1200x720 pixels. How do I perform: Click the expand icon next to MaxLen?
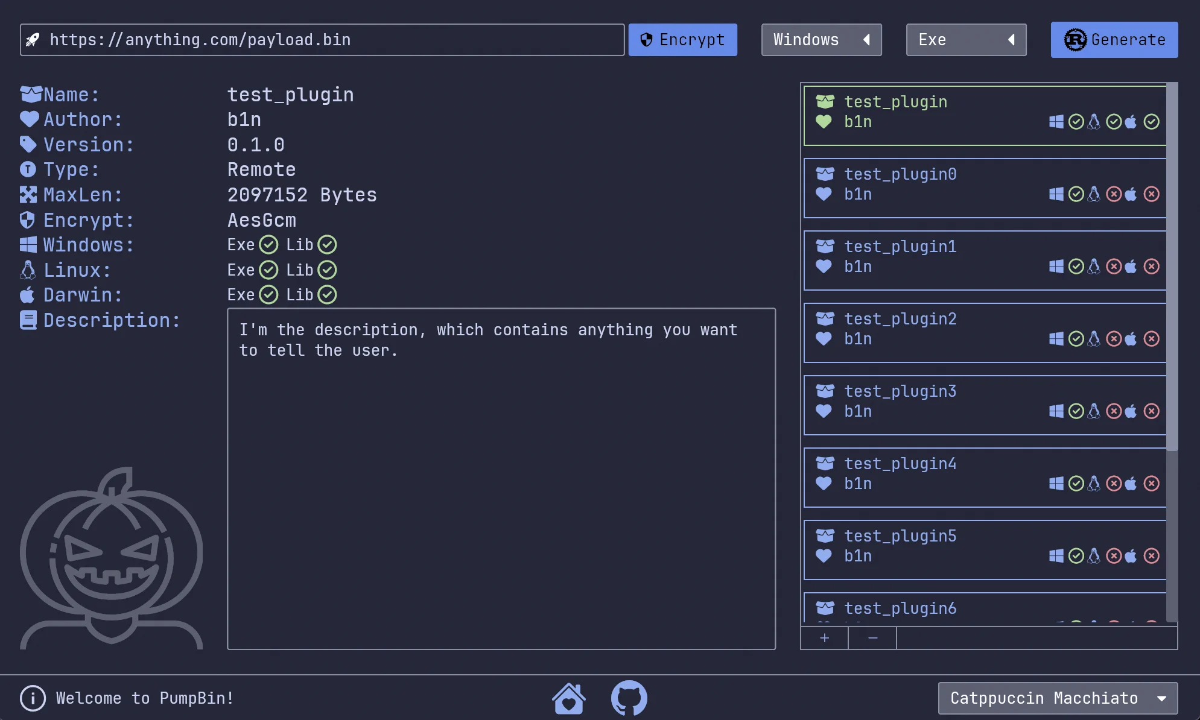click(28, 195)
